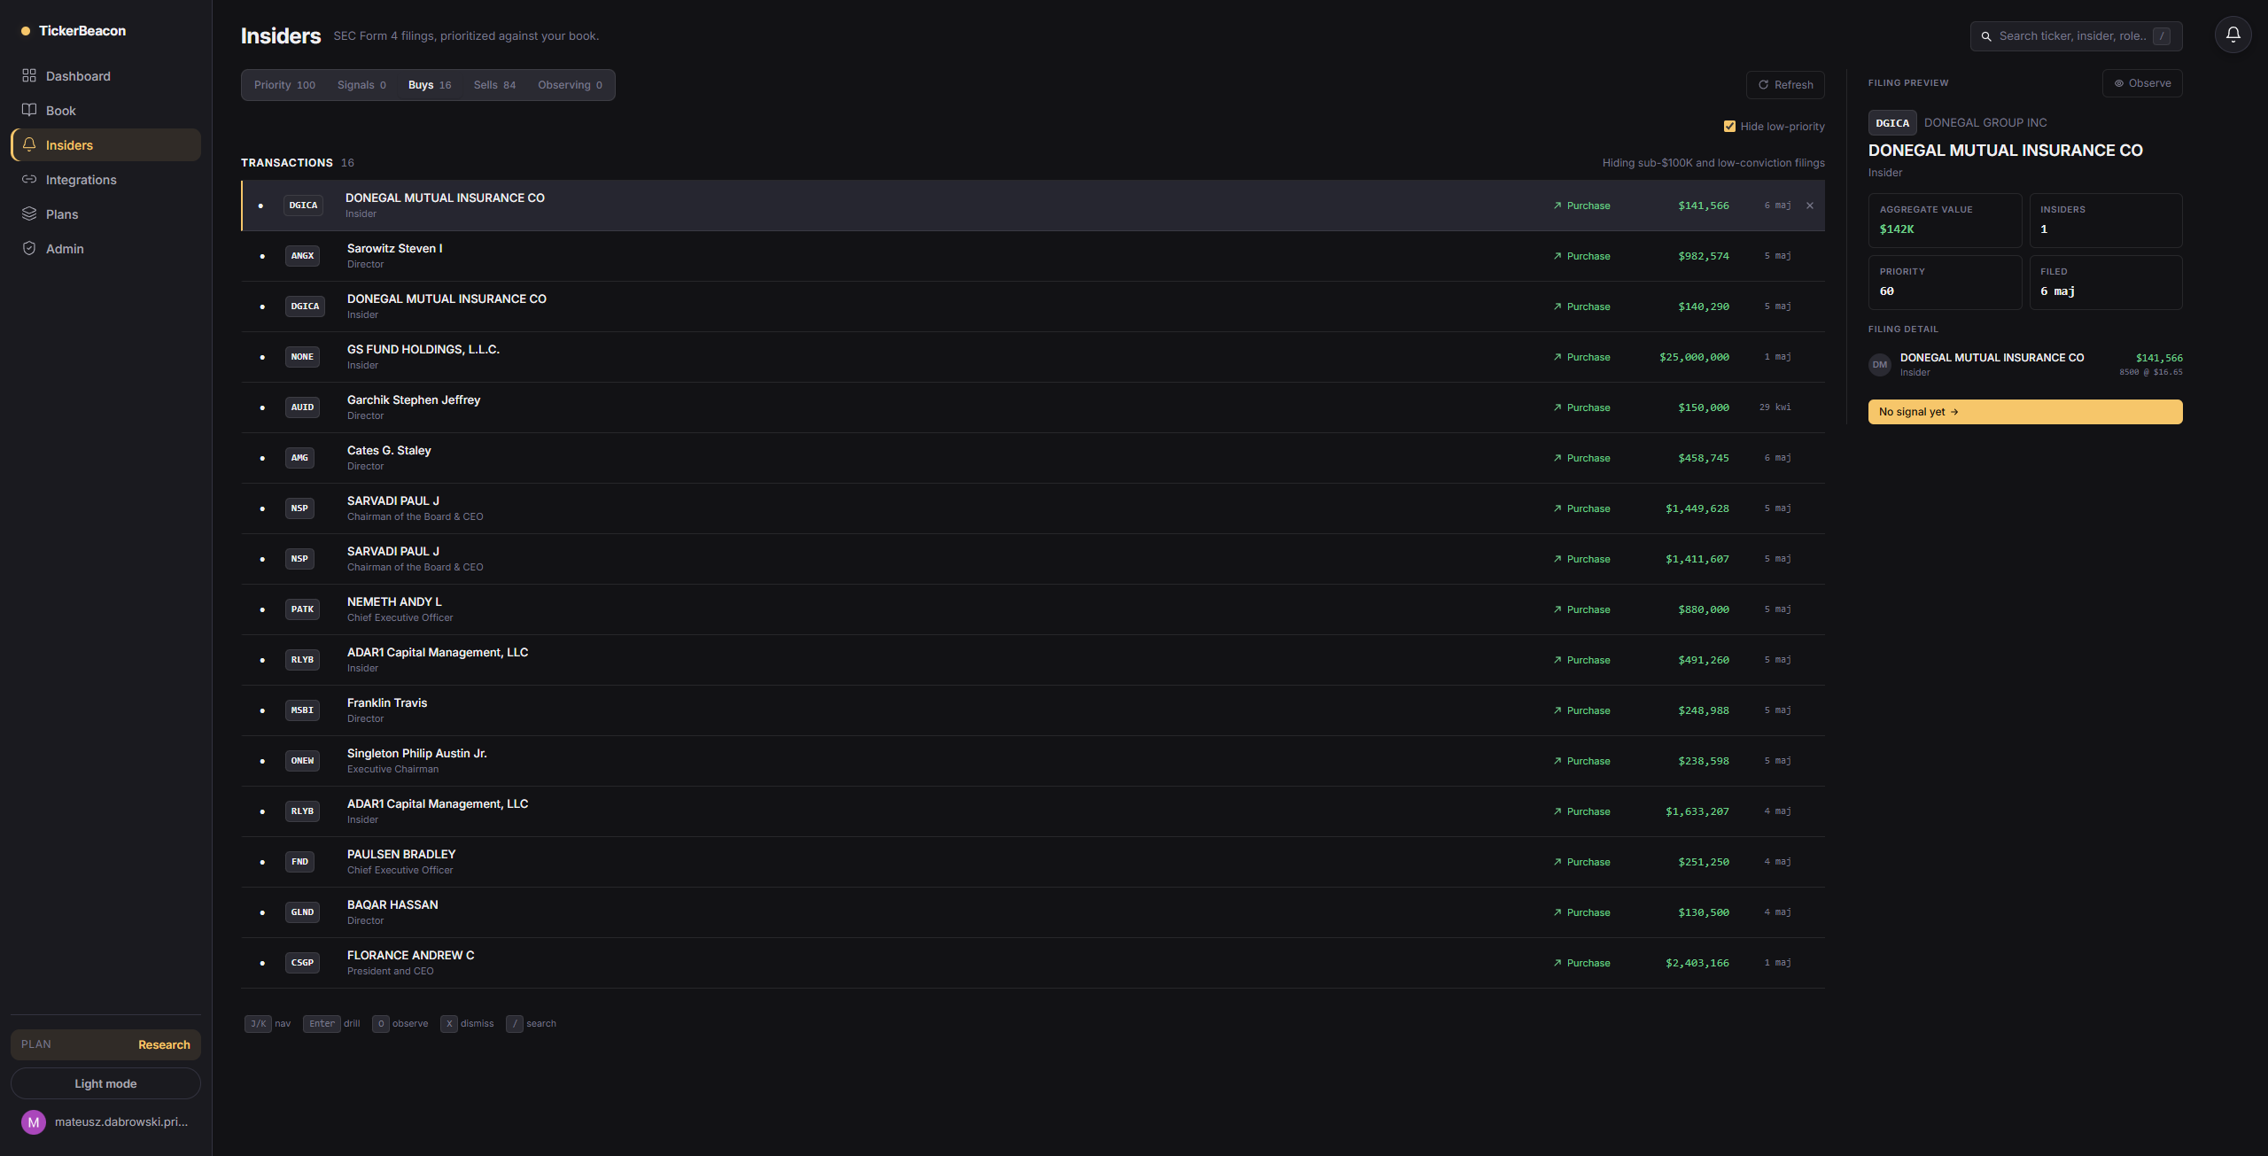Select the BAQAR HASSAN row
Screen dimensions: 2268x1156
pos(1033,912)
